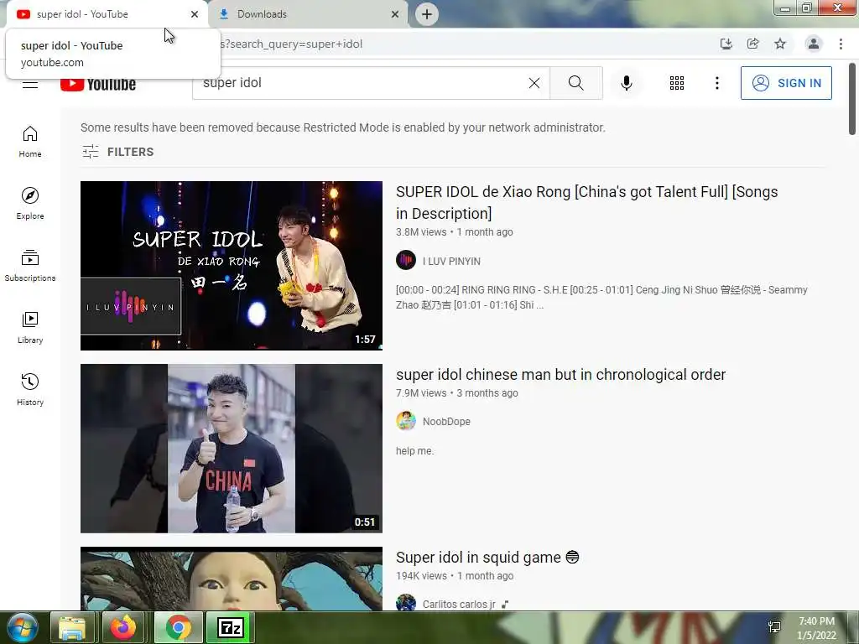Image resolution: width=859 pixels, height=644 pixels.
Task: Click the install app icon in address bar
Action: 726,44
